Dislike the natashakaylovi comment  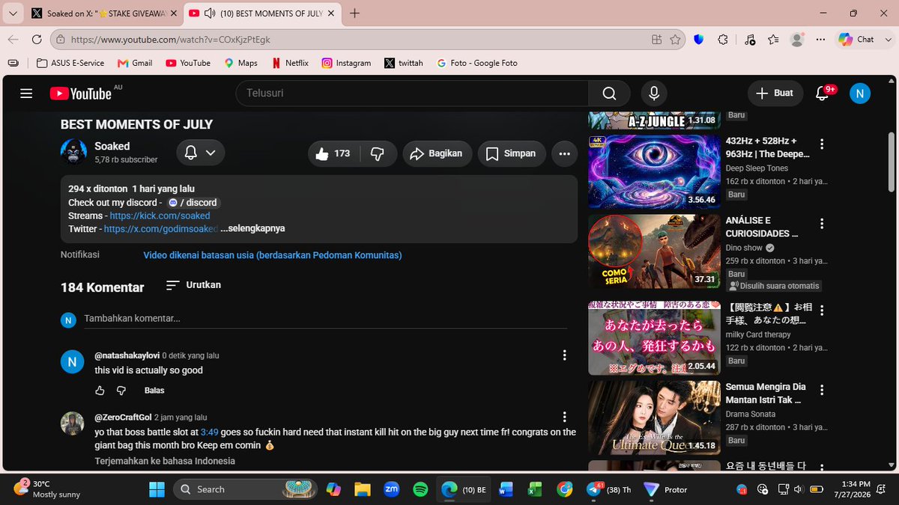click(x=121, y=391)
